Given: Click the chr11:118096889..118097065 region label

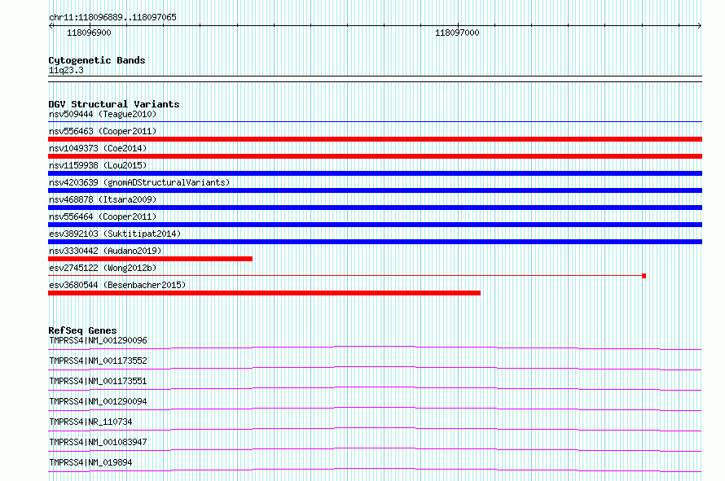Looking at the screenshot, I should [x=112, y=17].
